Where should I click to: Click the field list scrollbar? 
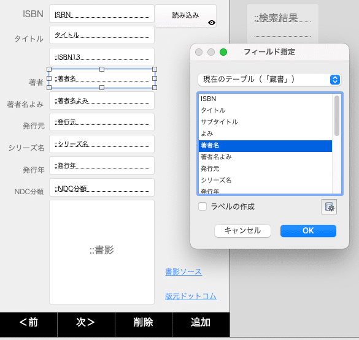[336, 116]
